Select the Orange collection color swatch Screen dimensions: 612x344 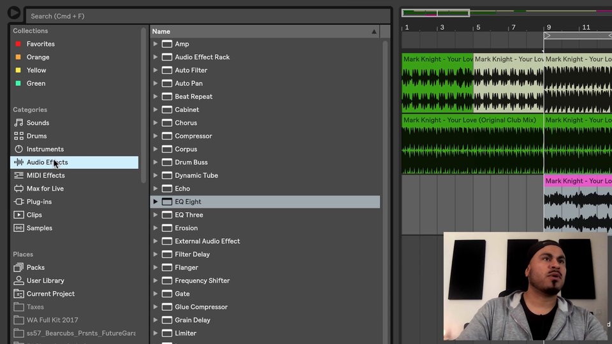pos(18,57)
